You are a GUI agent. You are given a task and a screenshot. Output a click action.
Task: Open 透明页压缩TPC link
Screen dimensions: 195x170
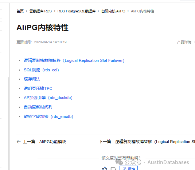coord(38,88)
